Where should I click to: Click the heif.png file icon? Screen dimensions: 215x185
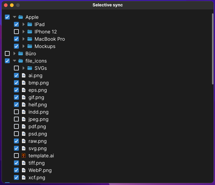click(x=24, y=104)
